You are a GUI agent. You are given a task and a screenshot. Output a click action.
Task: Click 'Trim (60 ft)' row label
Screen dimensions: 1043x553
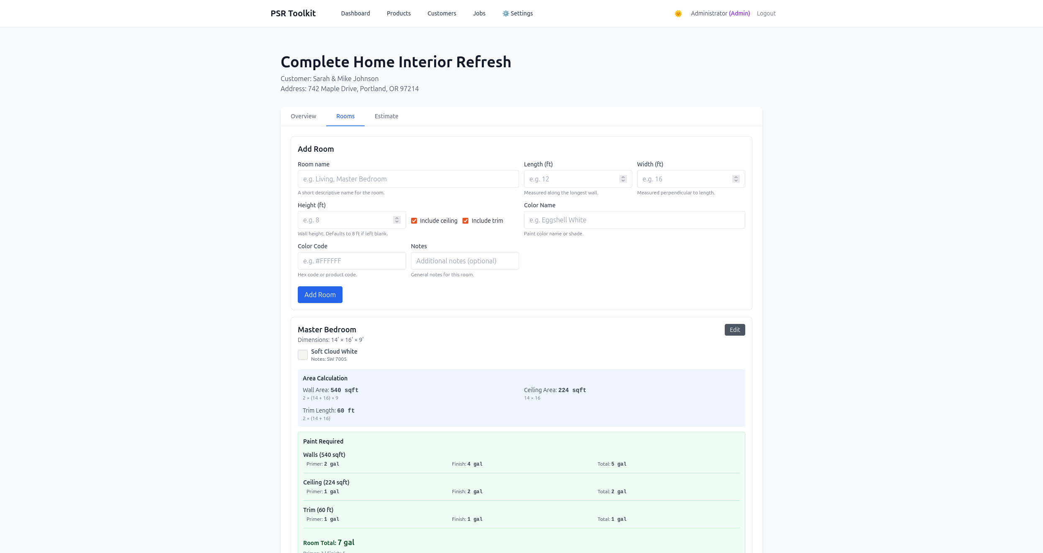(318, 510)
